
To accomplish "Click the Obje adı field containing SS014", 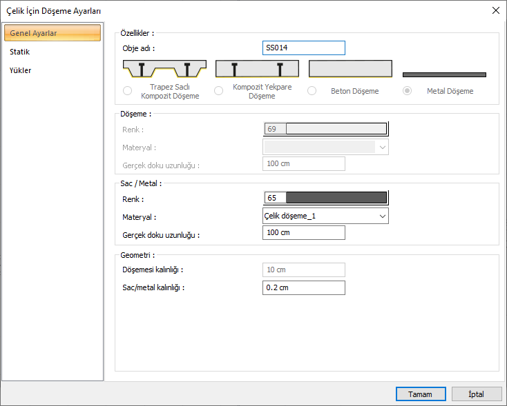I will tap(304, 48).
